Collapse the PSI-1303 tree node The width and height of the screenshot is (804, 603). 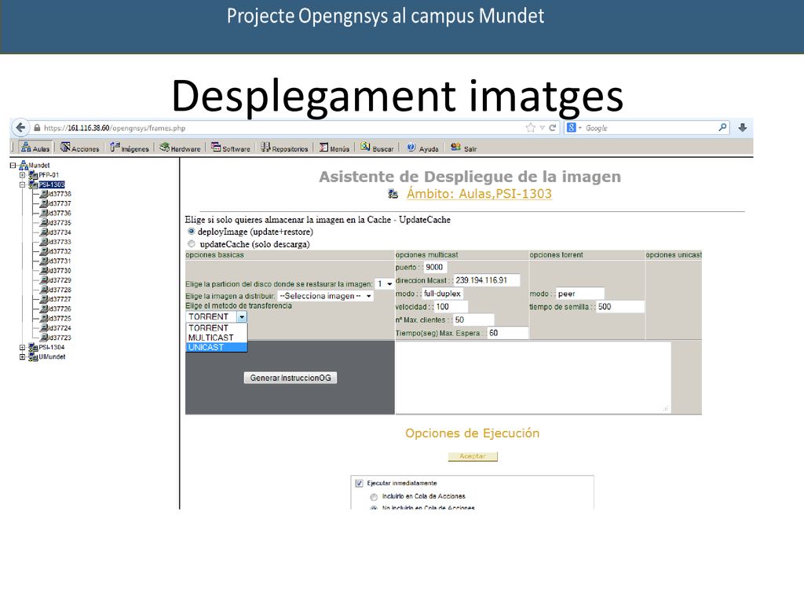pyautogui.click(x=22, y=185)
